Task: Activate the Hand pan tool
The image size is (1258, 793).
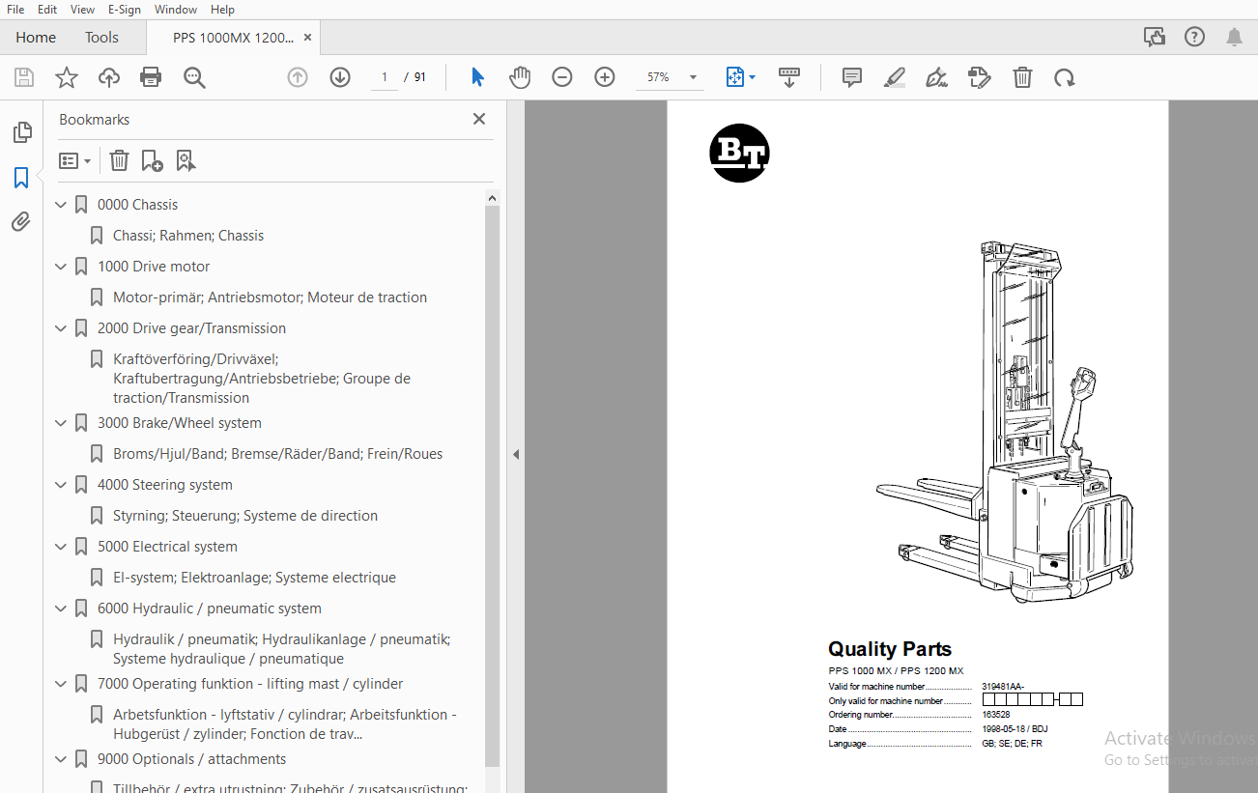Action: (520, 77)
